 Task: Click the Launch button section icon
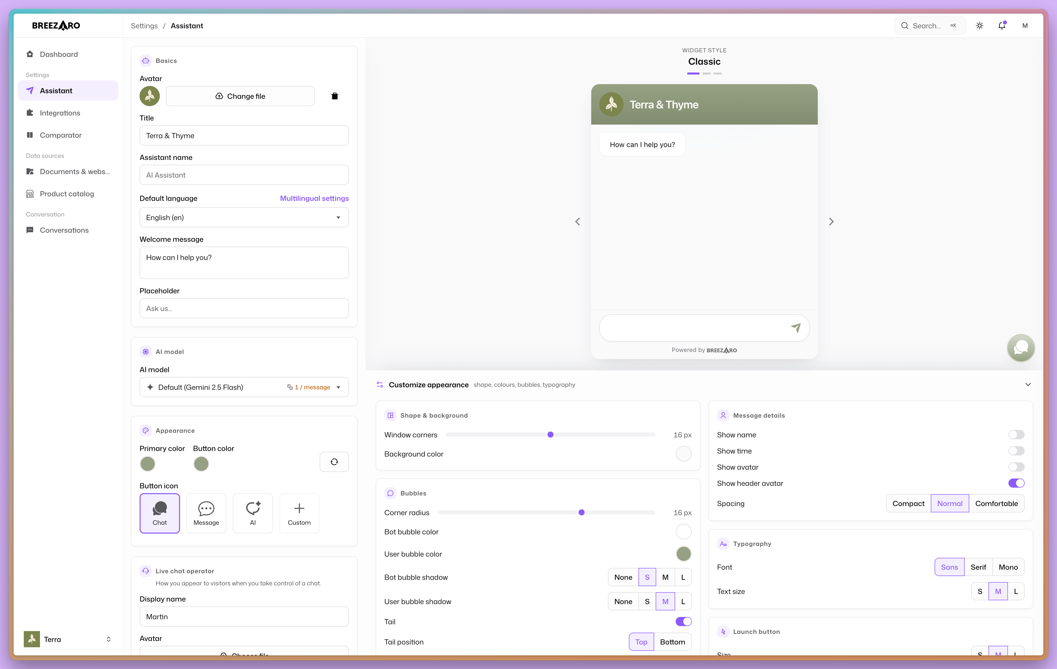click(x=723, y=632)
